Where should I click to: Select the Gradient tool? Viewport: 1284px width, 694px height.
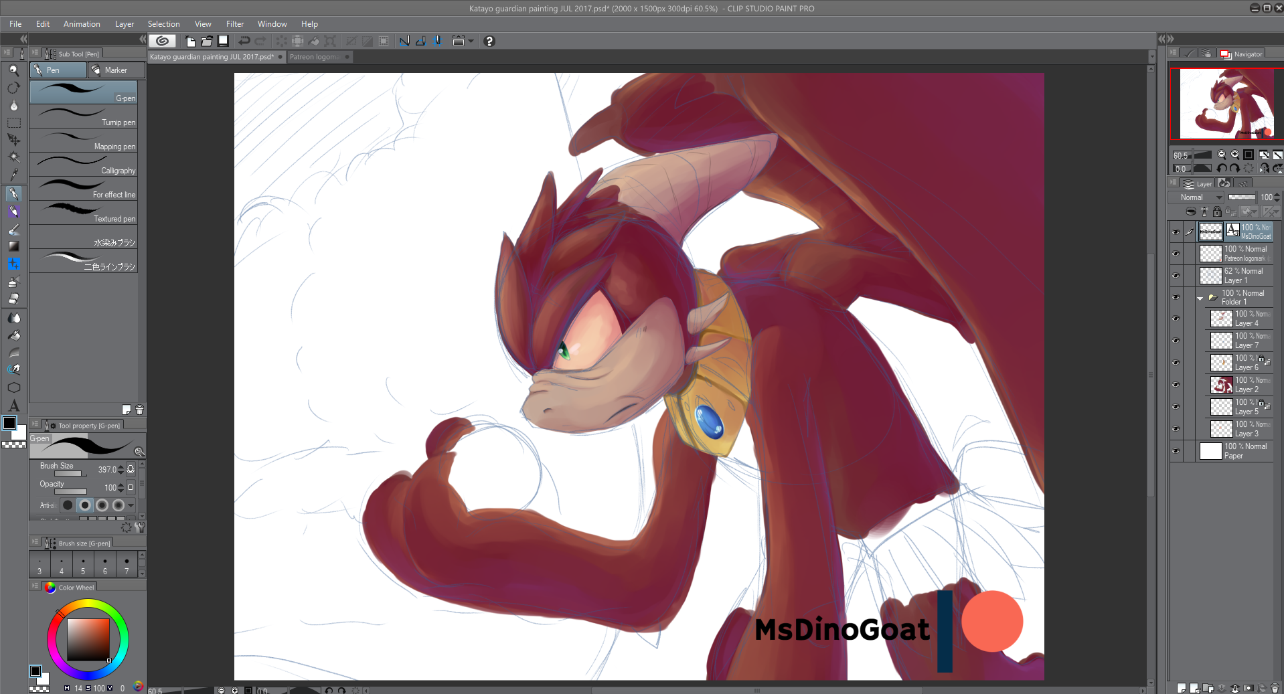tap(13, 246)
